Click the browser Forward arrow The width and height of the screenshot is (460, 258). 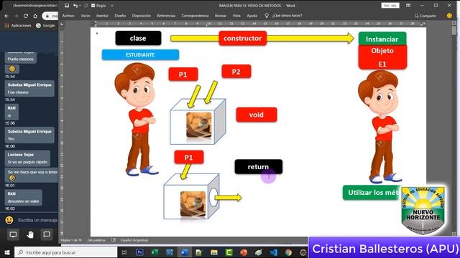click(x=16, y=16)
